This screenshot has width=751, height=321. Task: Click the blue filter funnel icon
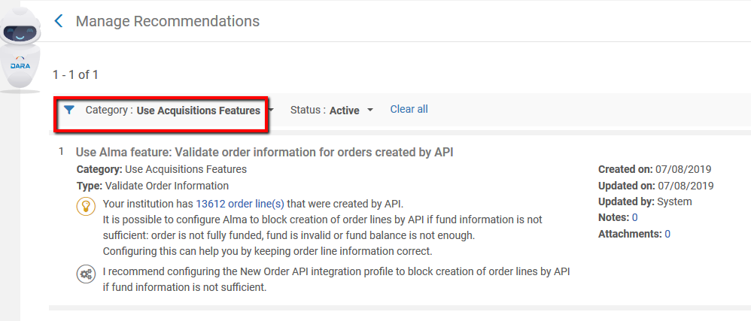click(x=69, y=110)
